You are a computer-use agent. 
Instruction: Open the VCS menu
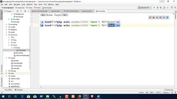[x=45, y=4]
